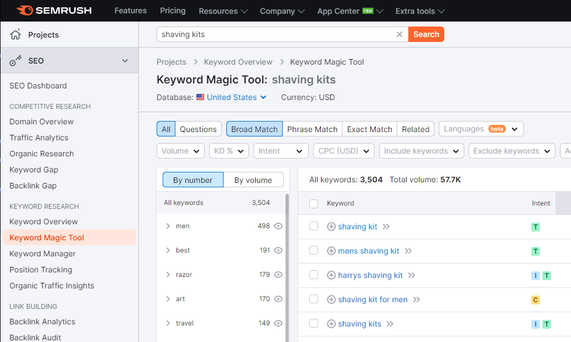The image size is (571, 342).
Task: Expand the razor keyword group
Action: (168, 275)
